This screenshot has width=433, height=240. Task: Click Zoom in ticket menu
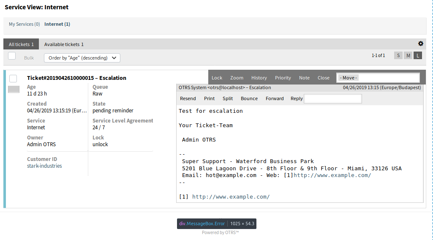pyautogui.click(x=237, y=78)
